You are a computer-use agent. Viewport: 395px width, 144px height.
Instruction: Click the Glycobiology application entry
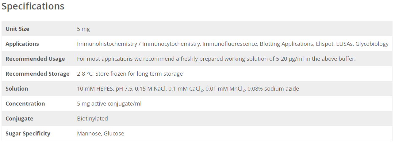[372, 44]
